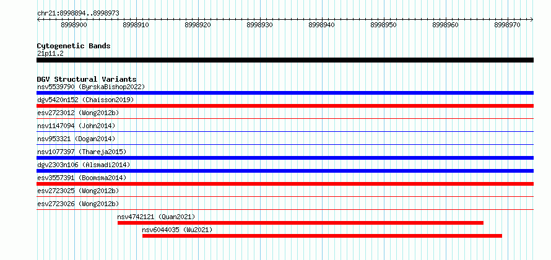551x260 pixels.
Task: Click ruler position 8998920
Action: [x=198, y=25]
